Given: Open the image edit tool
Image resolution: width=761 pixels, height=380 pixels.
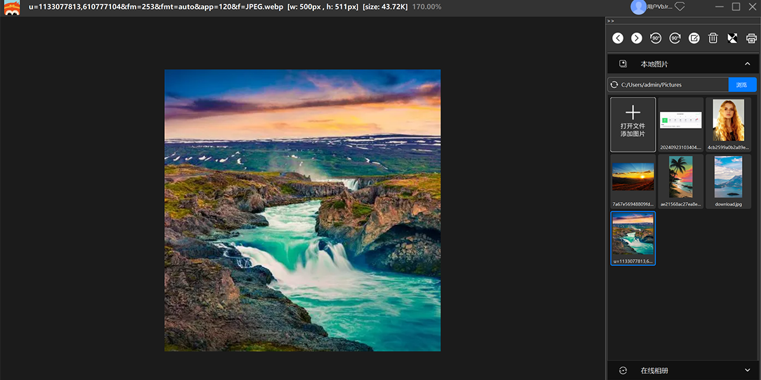Looking at the screenshot, I should pyautogui.click(x=694, y=39).
